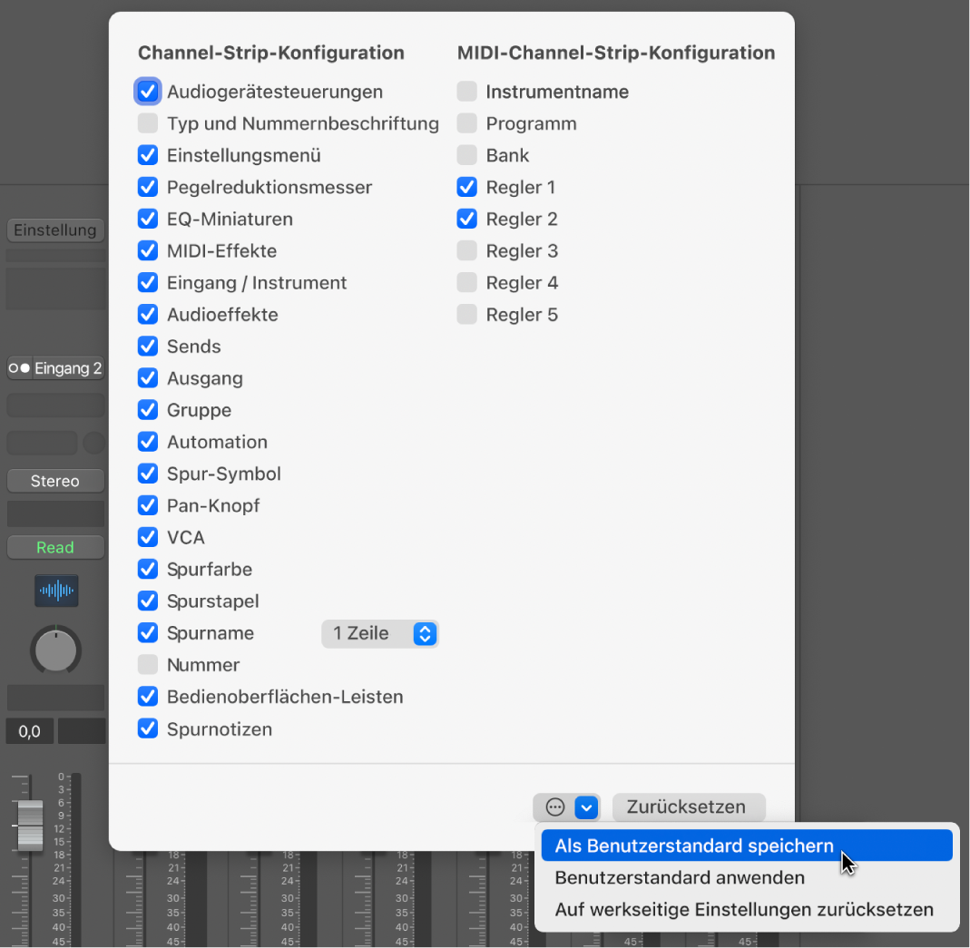Choose Benutzerstandard anwenden
This screenshot has height=948, width=970.
(x=680, y=878)
